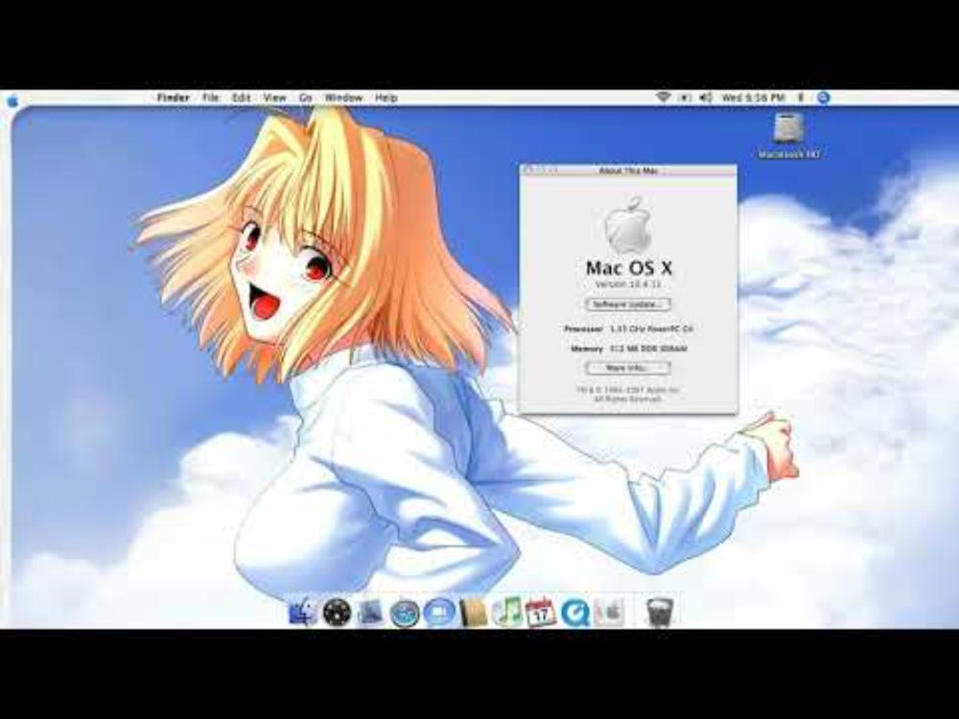The image size is (959, 719).
Task: Click the Version 10.4.11 text
Action: [628, 285]
